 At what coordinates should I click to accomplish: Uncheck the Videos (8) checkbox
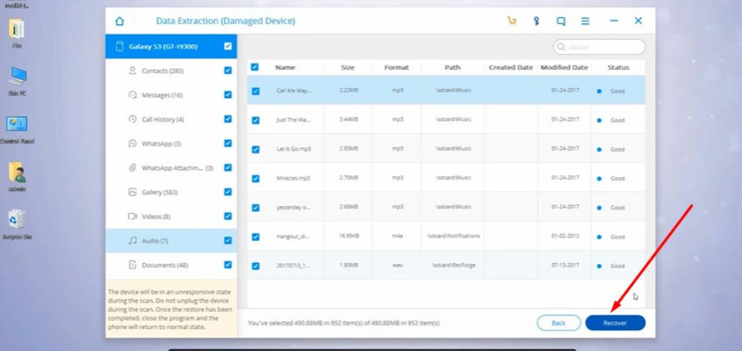tap(228, 216)
